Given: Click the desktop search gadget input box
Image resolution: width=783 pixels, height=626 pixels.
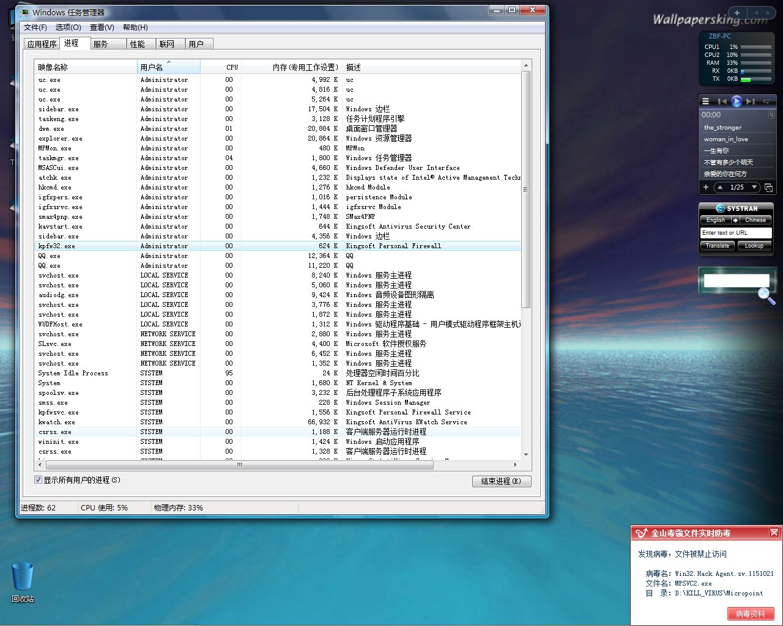Looking at the screenshot, I should point(736,281).
